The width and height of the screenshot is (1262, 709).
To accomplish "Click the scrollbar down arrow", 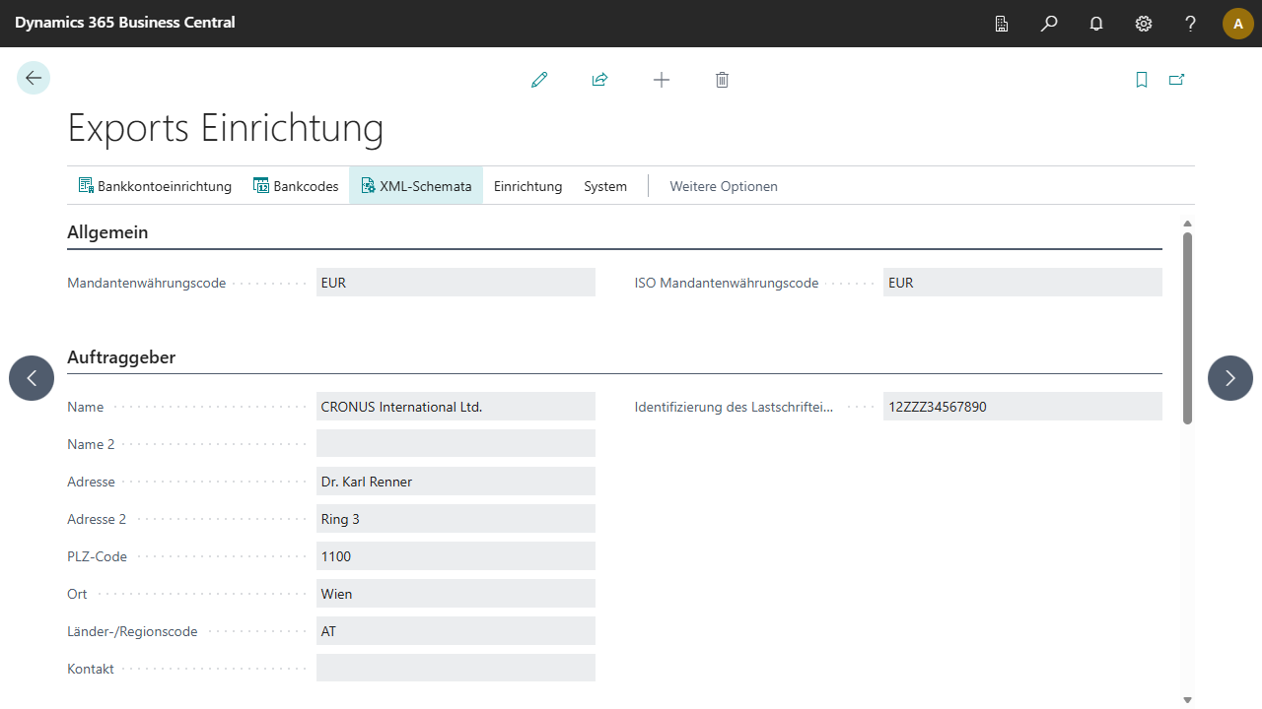I will [1187, 700].
